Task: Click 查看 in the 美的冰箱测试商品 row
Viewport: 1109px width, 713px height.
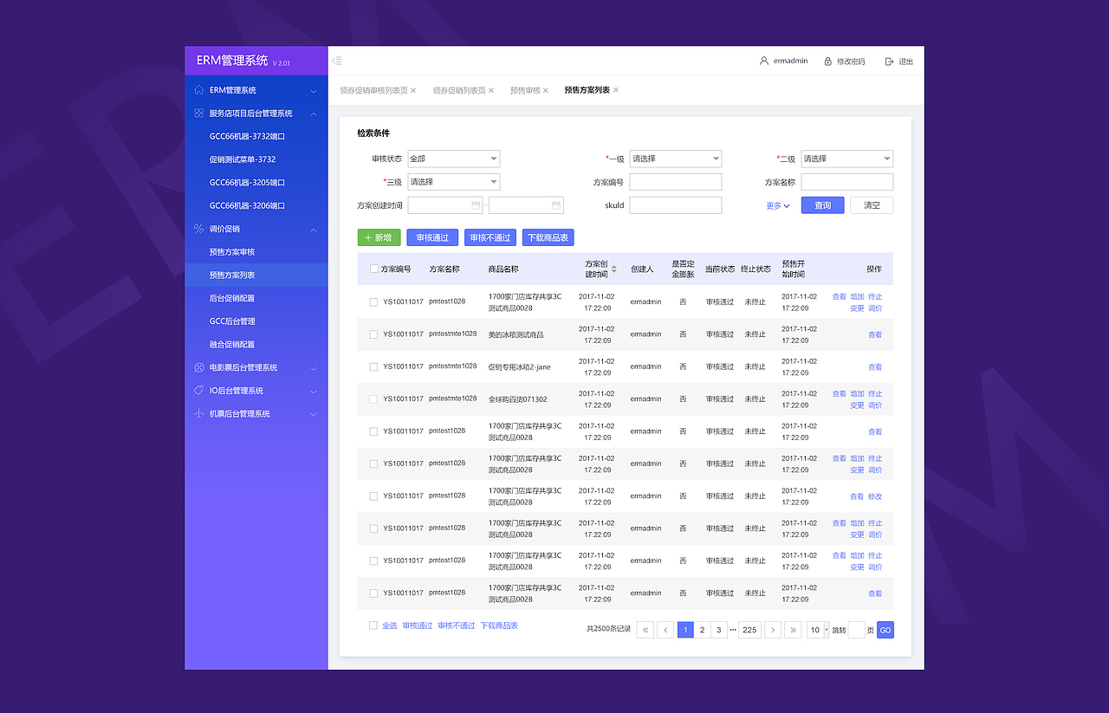Action: point(875,334)
